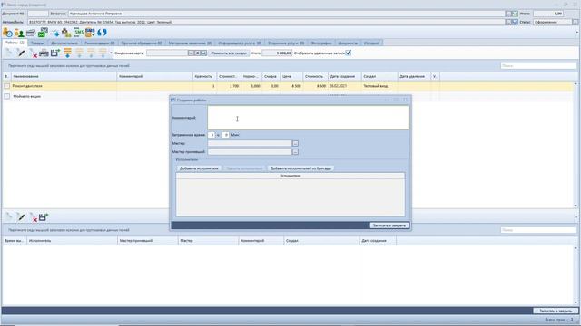Open the payment history coin-and-clock icon
The width and height of the screenshot is (581, 326).
click(x=7, y=33)
